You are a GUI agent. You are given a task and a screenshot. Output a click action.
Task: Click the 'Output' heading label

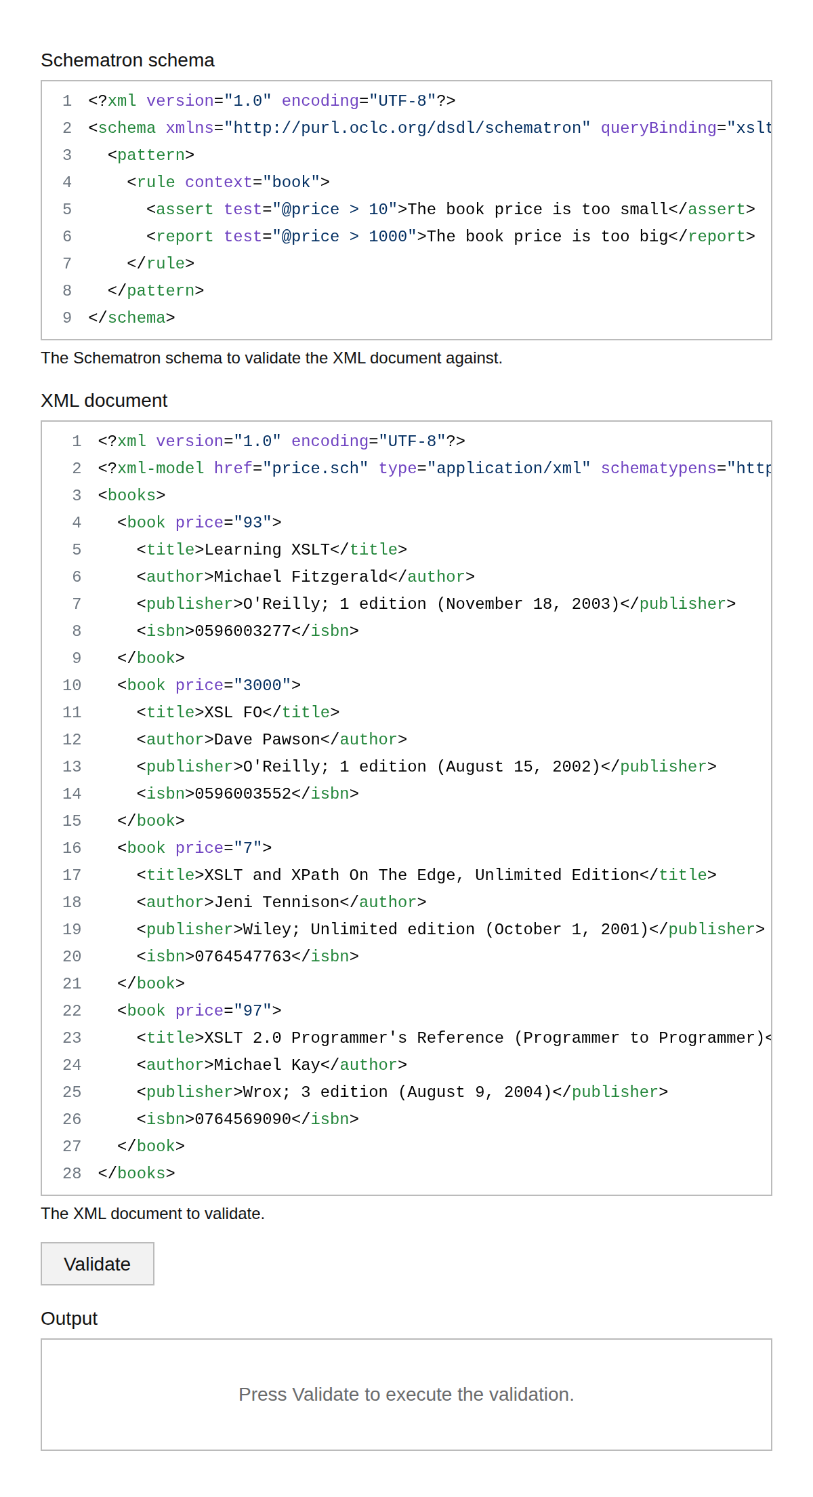tap(69, 1318)
